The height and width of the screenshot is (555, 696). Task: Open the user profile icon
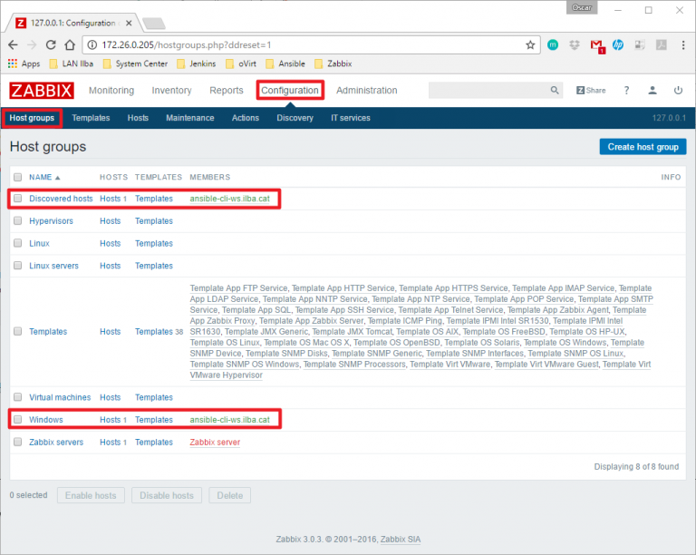[x=652, y=91]
